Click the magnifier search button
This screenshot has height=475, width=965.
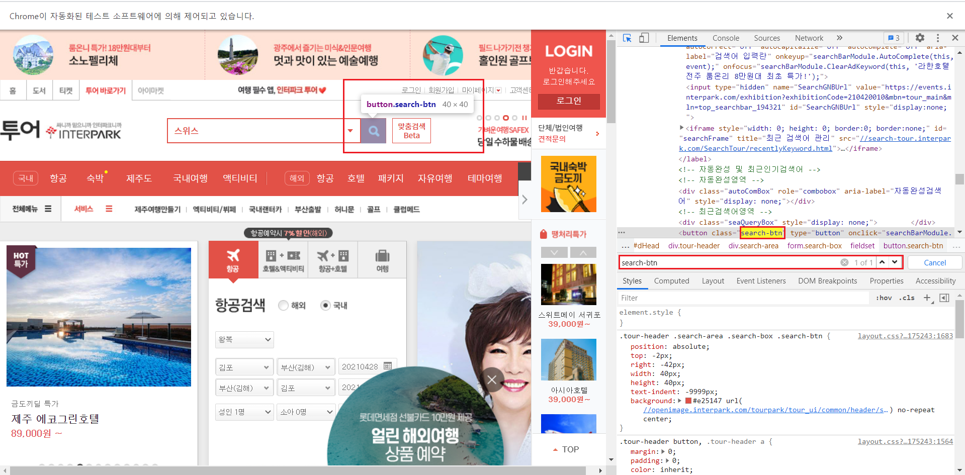(x=374, y=131)
